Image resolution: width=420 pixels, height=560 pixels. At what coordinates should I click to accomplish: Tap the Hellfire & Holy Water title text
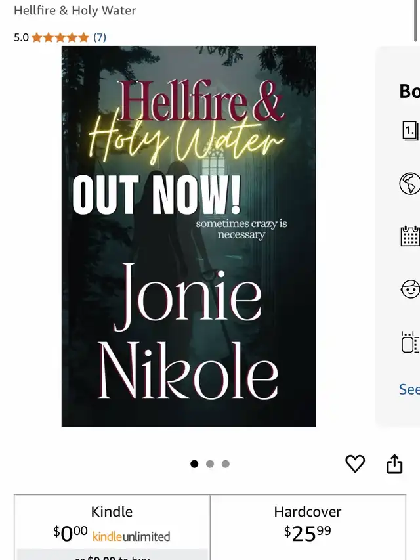pyautogui.click(x=75, y=11)
